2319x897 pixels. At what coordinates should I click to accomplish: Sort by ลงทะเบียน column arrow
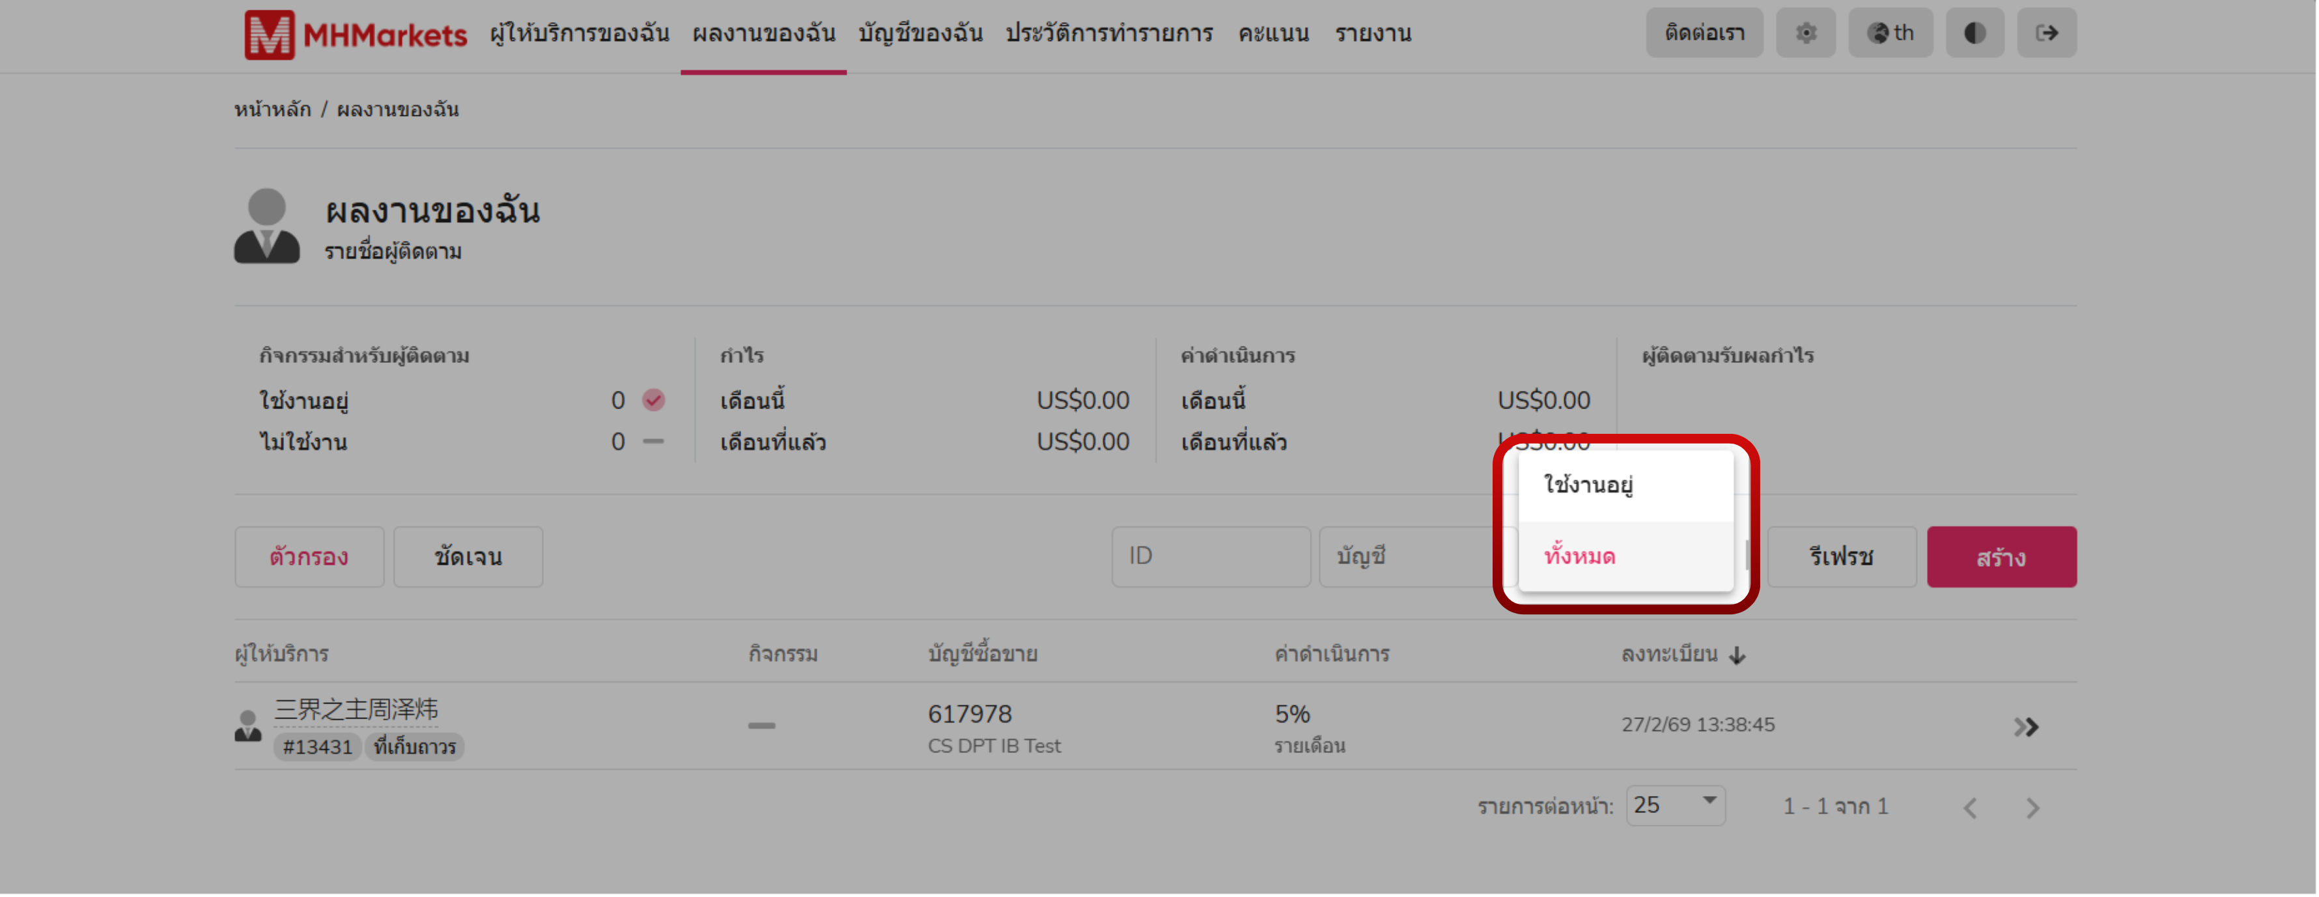(x=1737, y=655)
